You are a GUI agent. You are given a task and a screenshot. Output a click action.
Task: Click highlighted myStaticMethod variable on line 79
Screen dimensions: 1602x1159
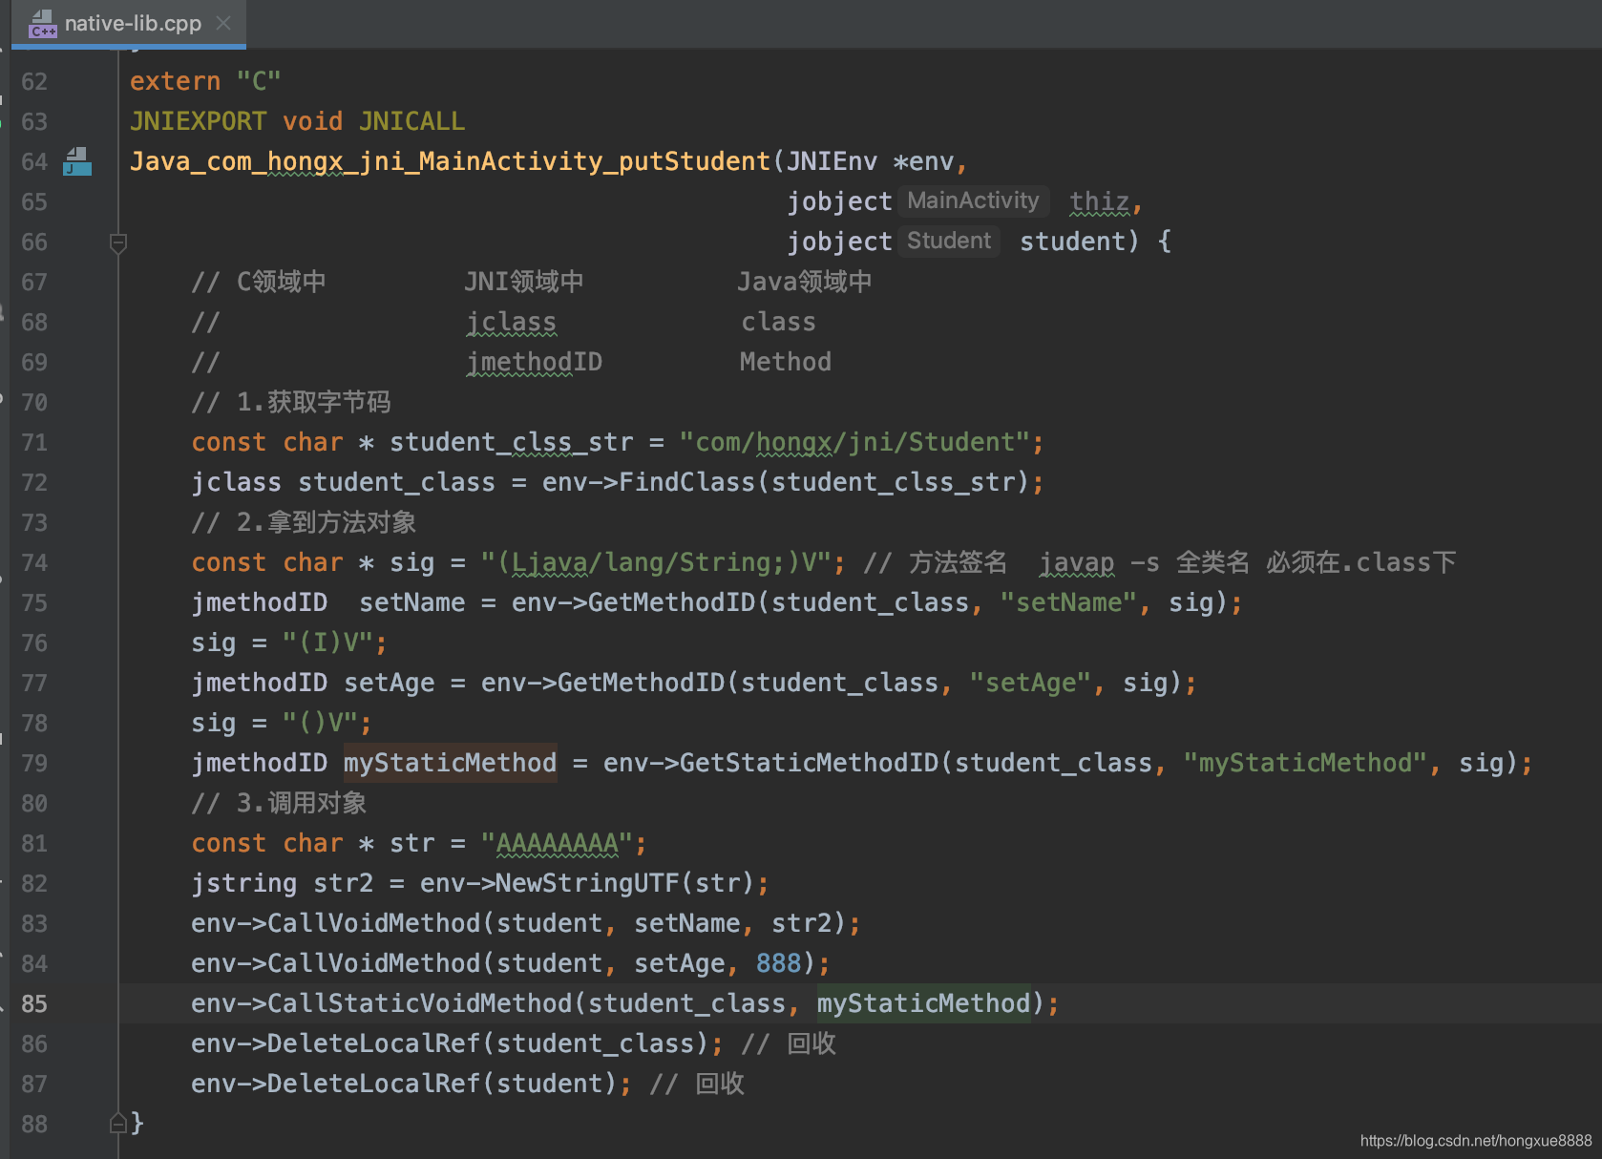pos(450,763)
